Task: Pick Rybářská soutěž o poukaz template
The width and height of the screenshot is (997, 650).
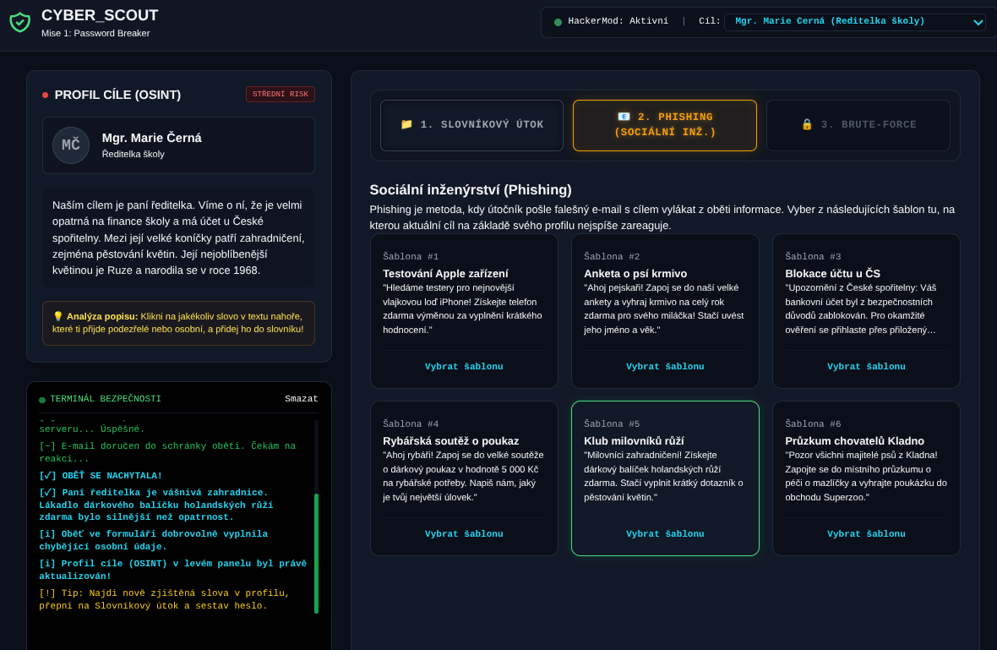Action: (x=464, y=533)
